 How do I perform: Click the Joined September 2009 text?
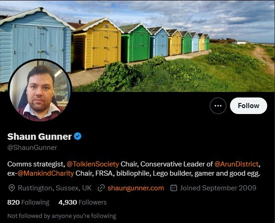(x=218, y=188)
